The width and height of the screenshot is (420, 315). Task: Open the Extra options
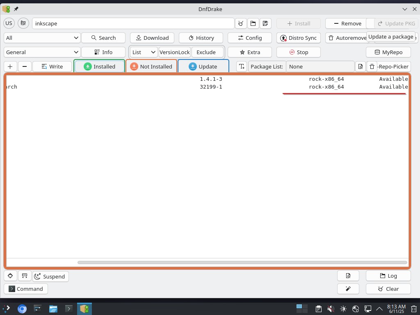tap(250, 52)
